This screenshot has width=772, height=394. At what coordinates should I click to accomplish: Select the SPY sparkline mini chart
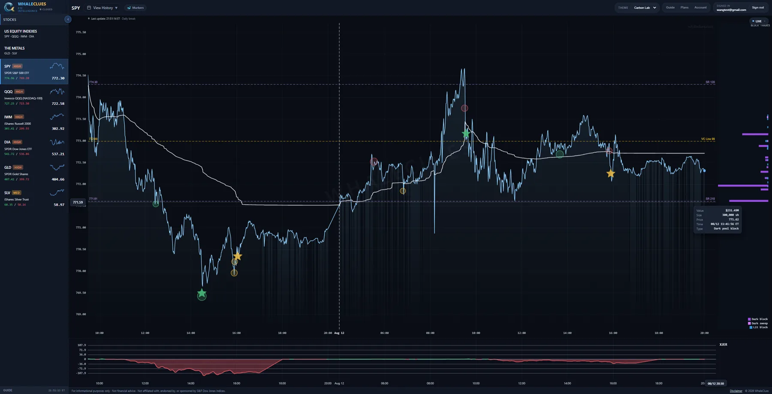click(x=57, y=66)
